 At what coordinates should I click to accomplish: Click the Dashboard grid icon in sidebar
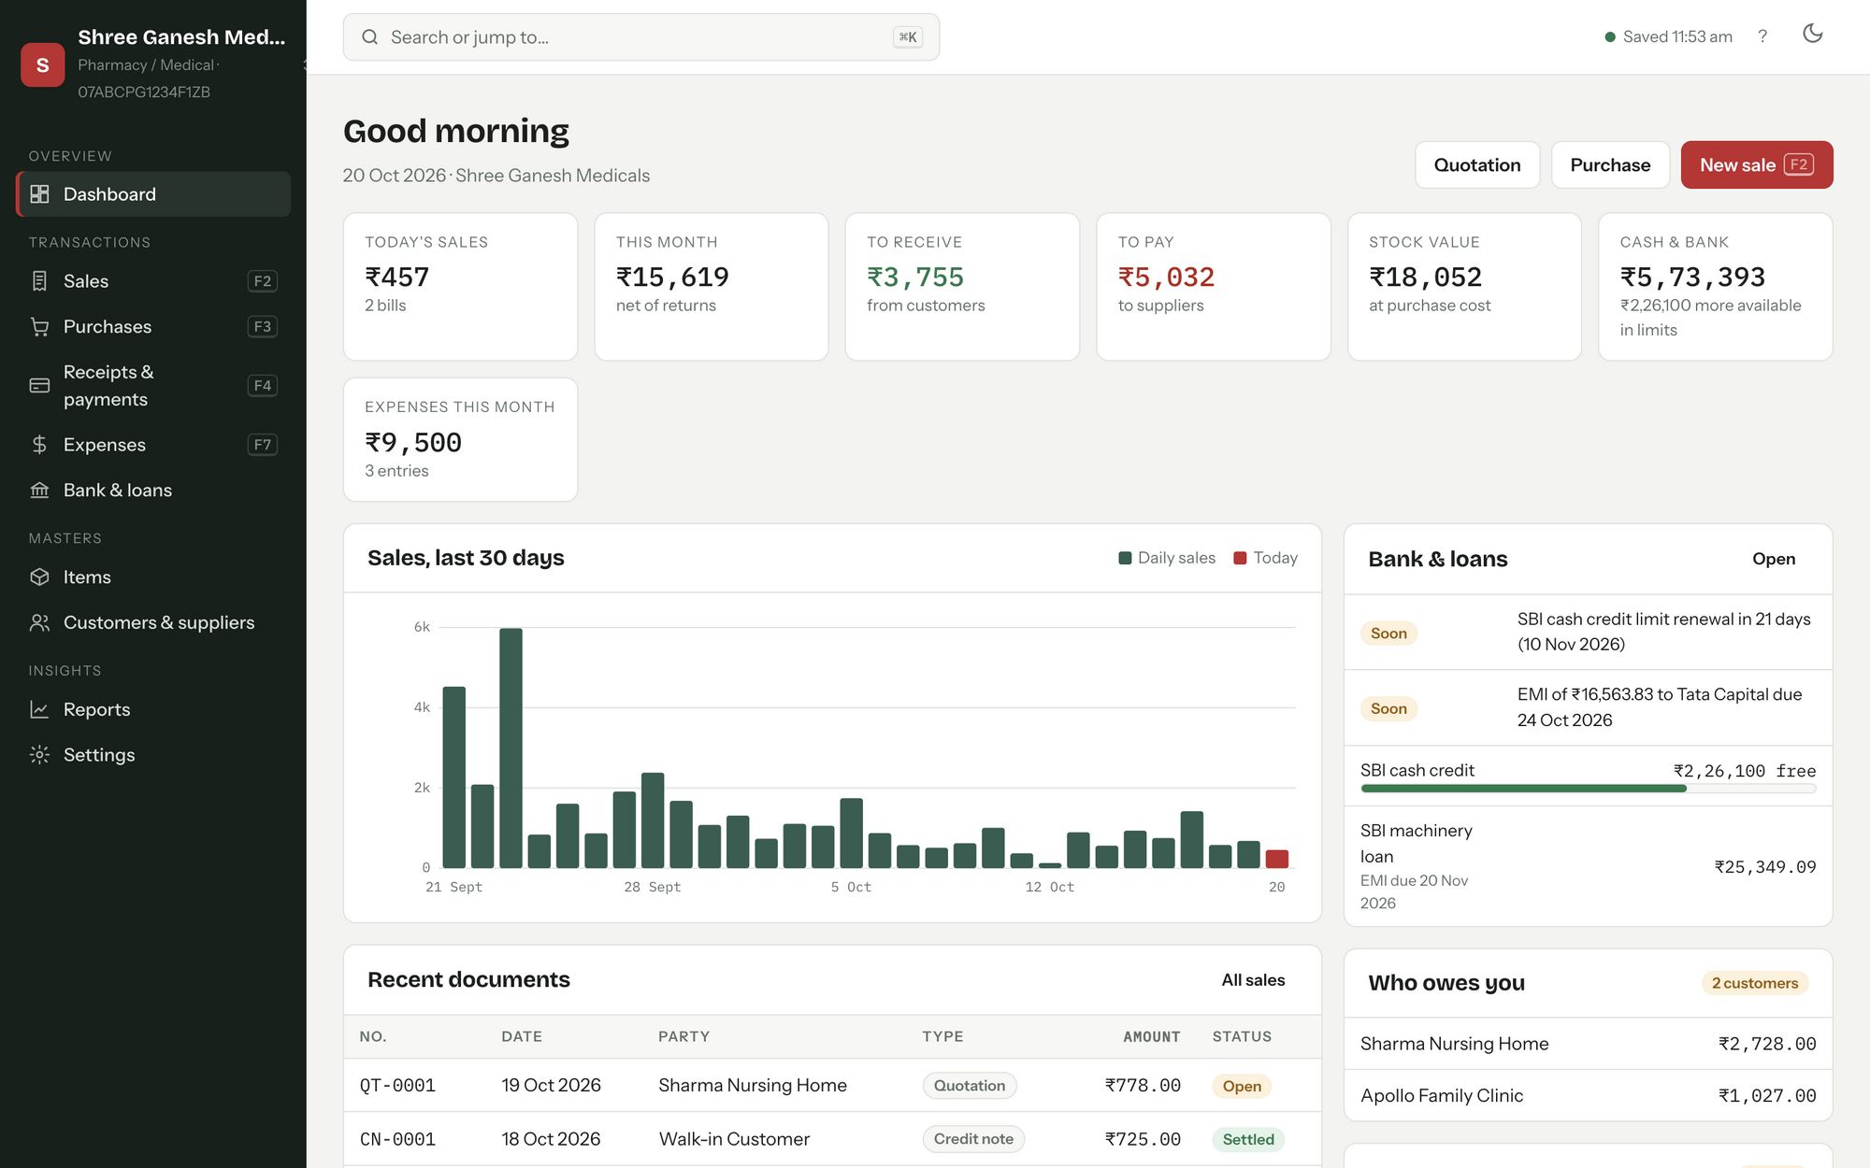39,194
